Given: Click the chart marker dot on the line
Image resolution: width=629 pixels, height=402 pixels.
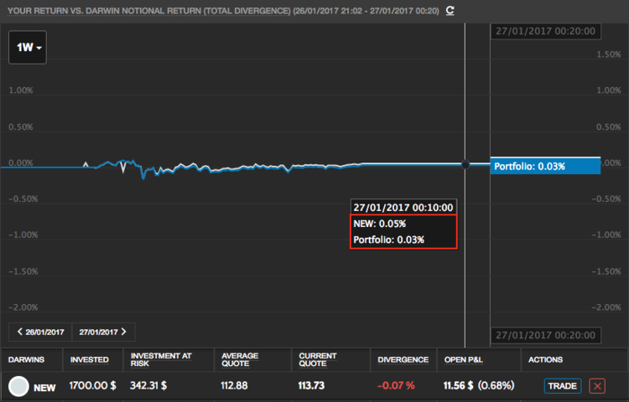Looking at the screenshot, I should click(x=465, y=164).
